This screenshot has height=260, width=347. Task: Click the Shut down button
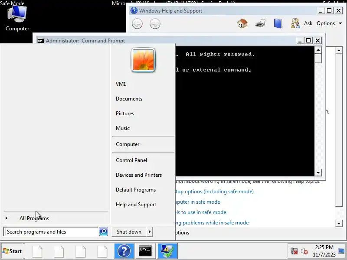[129, 232]
